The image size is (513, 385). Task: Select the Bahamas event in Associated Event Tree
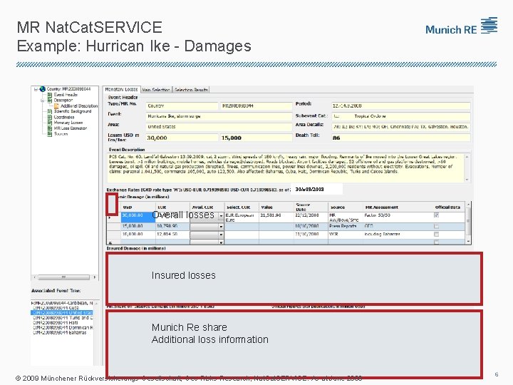[x=60, y=332]
